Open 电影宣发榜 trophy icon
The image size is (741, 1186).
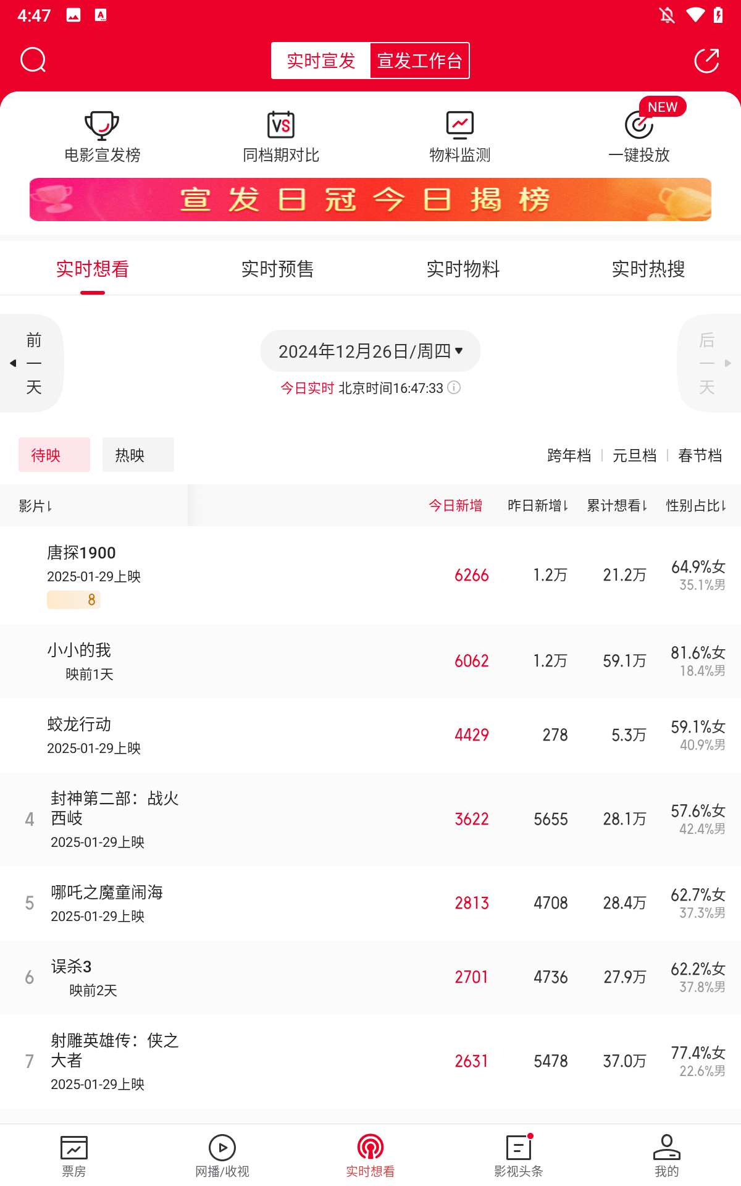click(x=102, y=125)
